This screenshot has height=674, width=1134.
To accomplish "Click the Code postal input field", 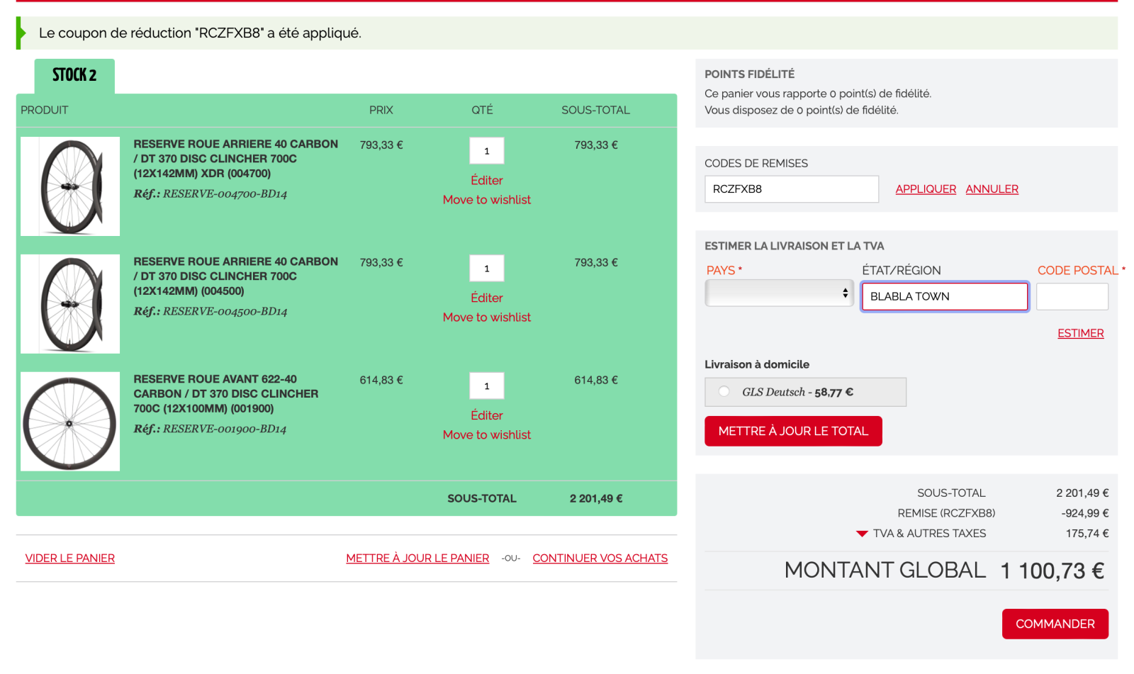I will (x=1072, y=296).
